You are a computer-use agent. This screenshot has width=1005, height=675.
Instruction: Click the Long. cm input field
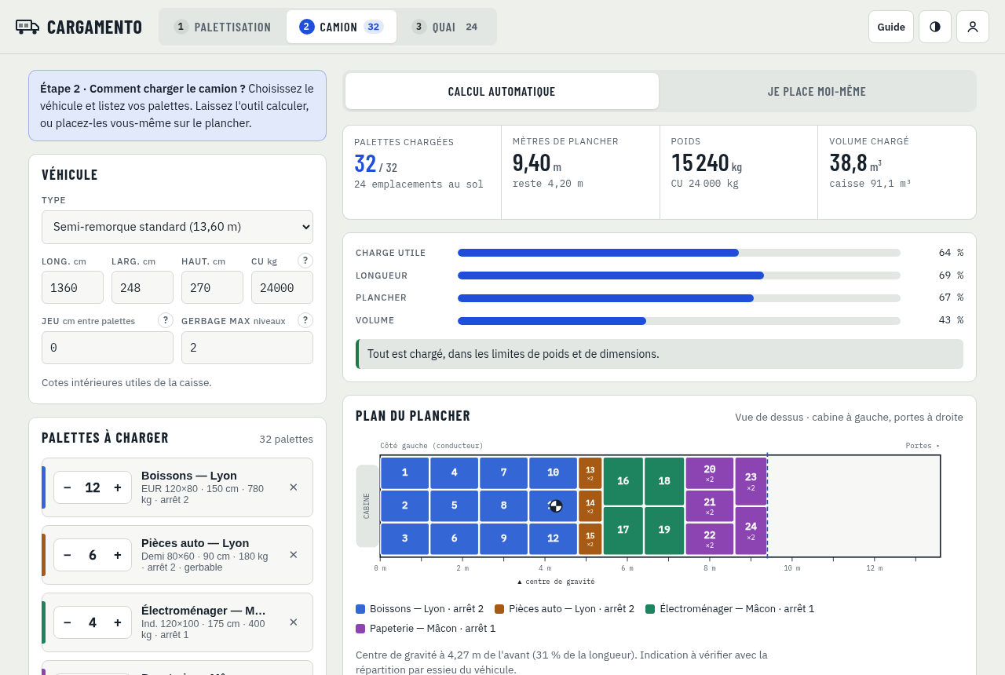point(72,287)
